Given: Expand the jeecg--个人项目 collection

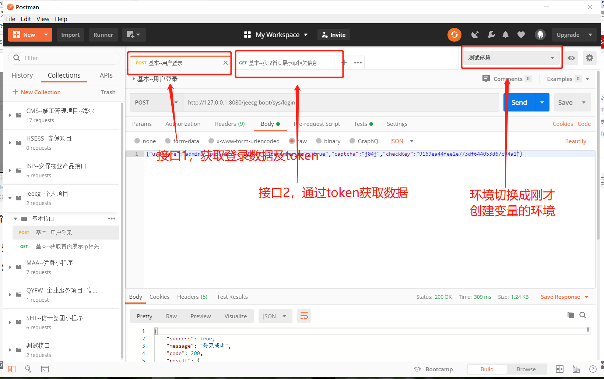Looking at the screenshot, I should [x=10, y=194].
